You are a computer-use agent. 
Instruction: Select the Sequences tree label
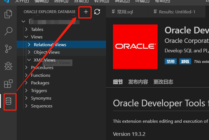pos(42,106)
